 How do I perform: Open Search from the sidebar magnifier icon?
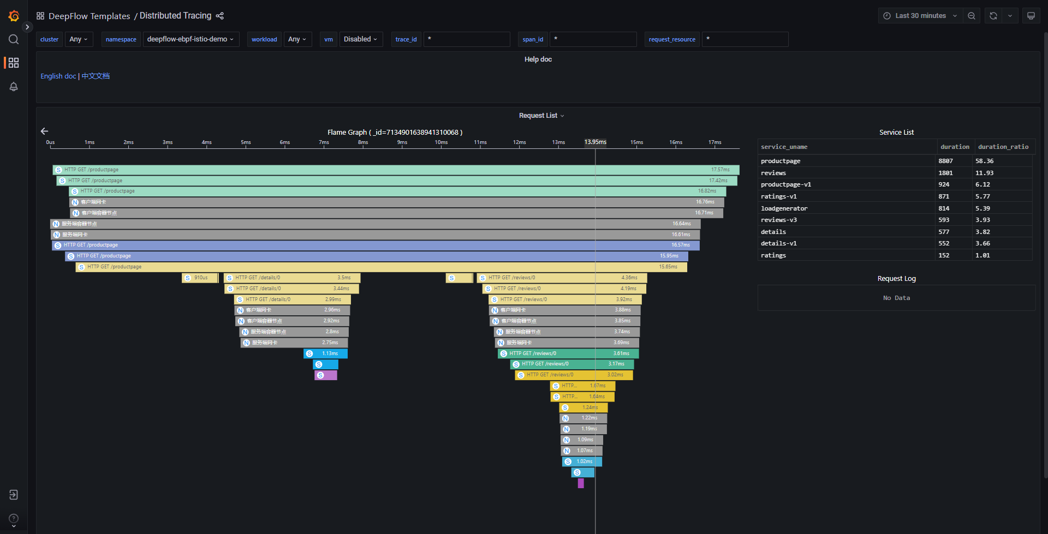point(13,39)
